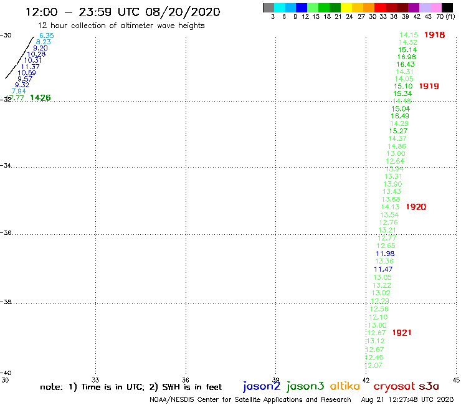Image resolution: width=461 pixels, height=405 pixels.
Task: Click the NOAA/NESDIS Center credit line
Action: tap(250, 400)
